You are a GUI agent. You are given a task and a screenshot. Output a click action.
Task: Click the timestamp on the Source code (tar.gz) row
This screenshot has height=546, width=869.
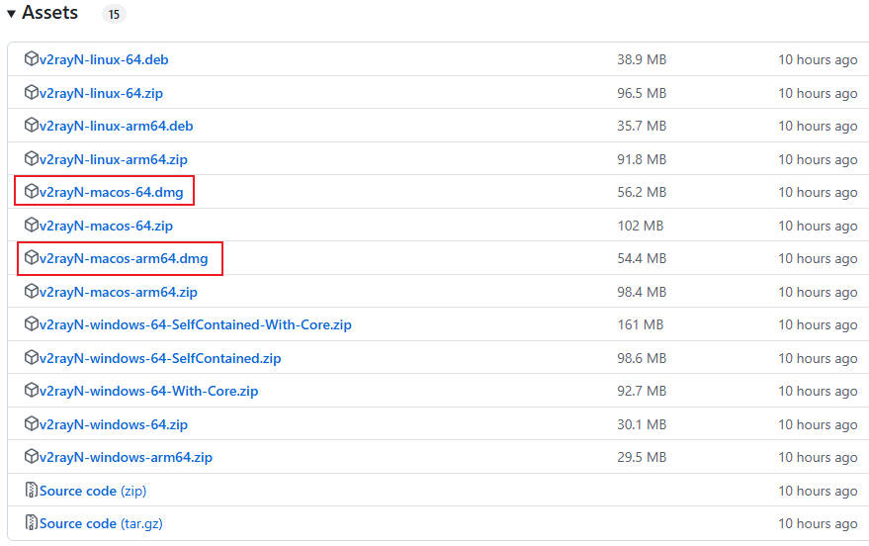click(x=818, y=524)
